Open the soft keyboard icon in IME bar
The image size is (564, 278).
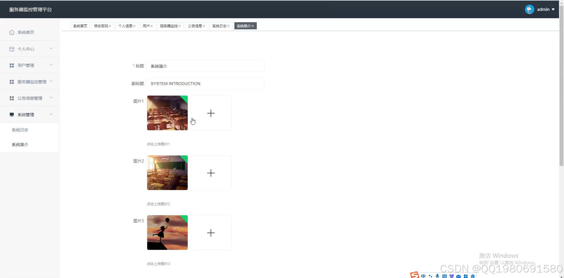444,276
